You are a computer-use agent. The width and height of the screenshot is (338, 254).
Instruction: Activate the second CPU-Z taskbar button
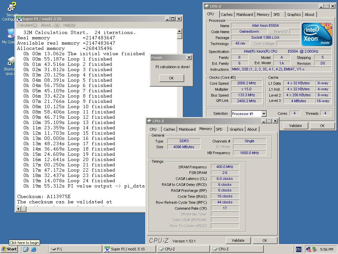(x=237, y=249)
